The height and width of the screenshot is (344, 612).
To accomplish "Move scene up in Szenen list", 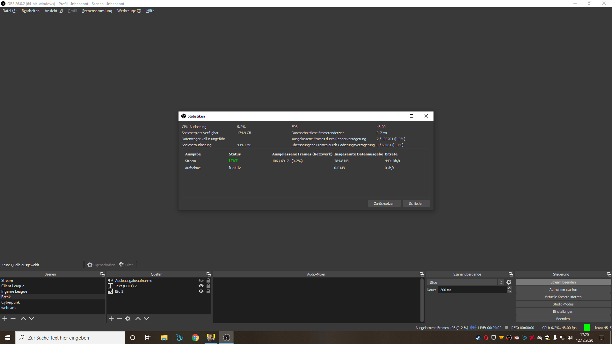I will pos(23,319).
